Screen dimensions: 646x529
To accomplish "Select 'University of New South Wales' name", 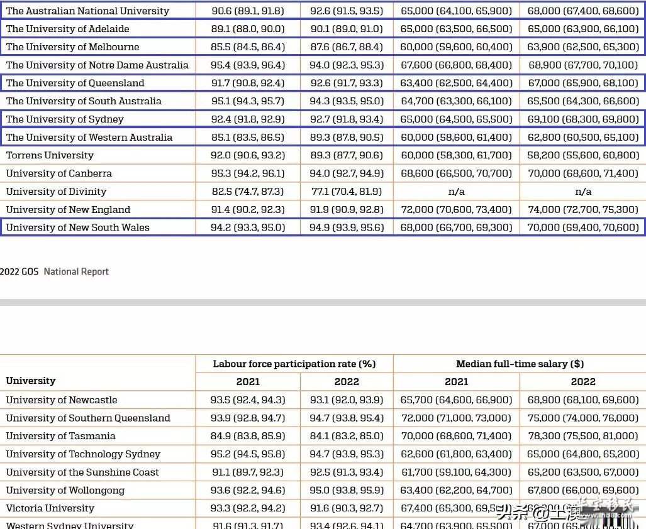I will tap(77, 227).
